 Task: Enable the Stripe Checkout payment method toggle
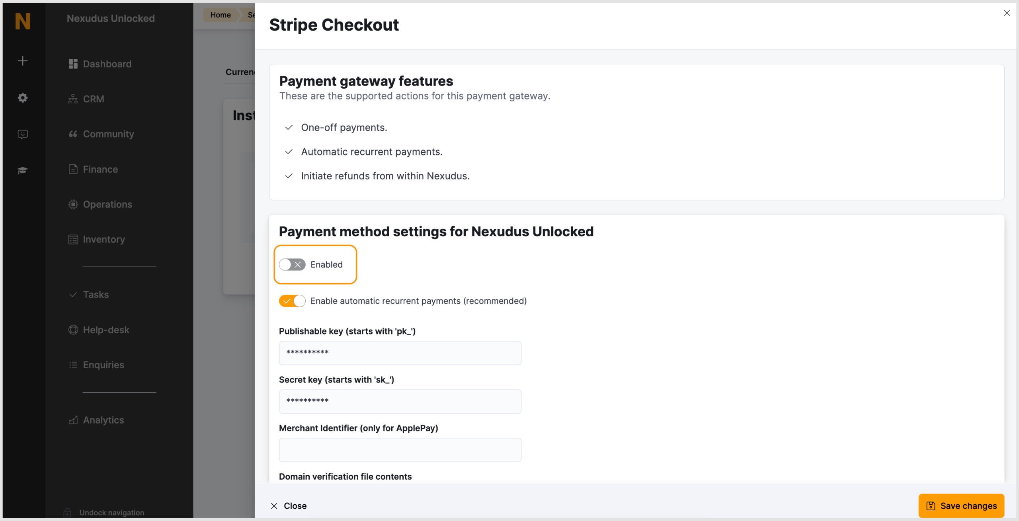292,264
